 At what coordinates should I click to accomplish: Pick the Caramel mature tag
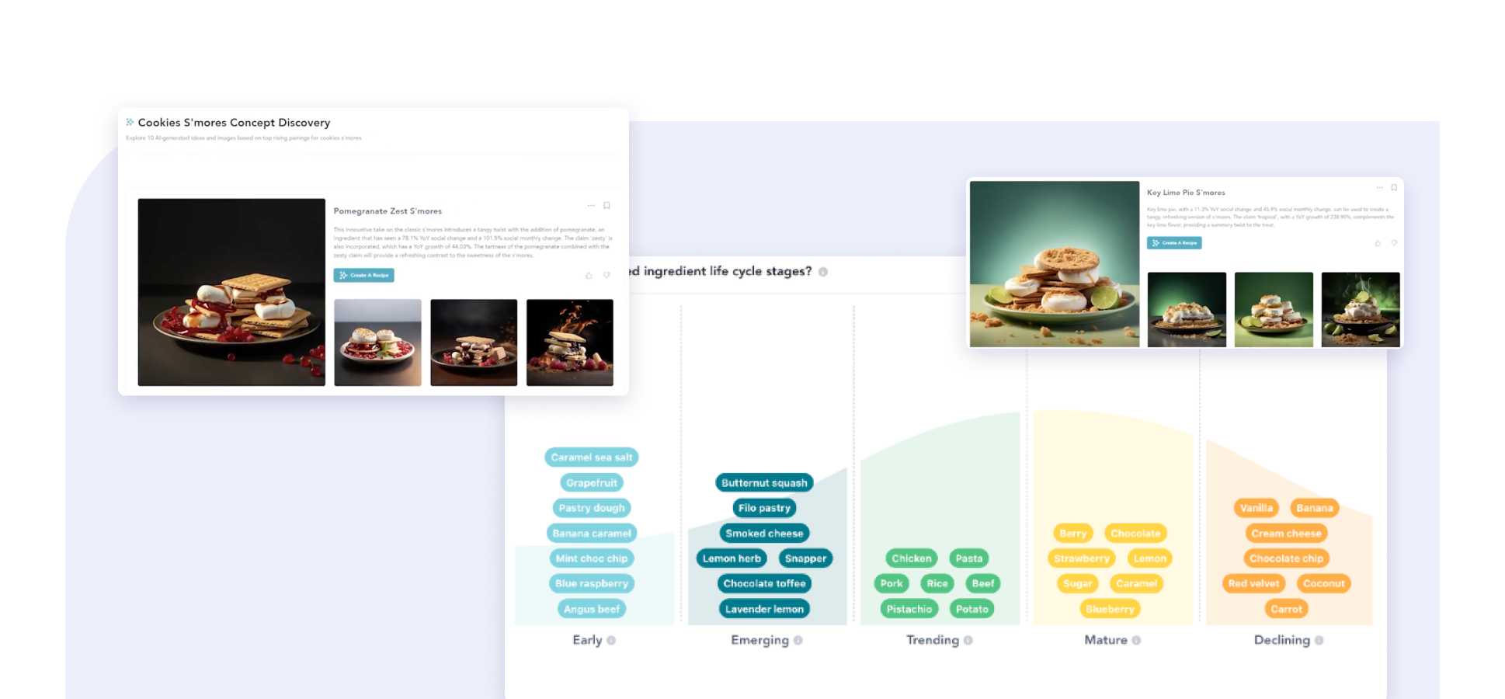tap(1137, 583)
